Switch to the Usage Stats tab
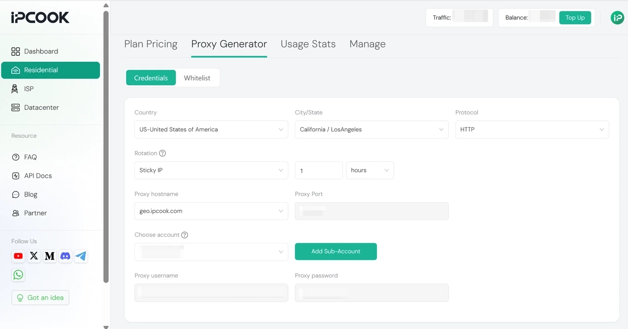 [x=308, y=44]
